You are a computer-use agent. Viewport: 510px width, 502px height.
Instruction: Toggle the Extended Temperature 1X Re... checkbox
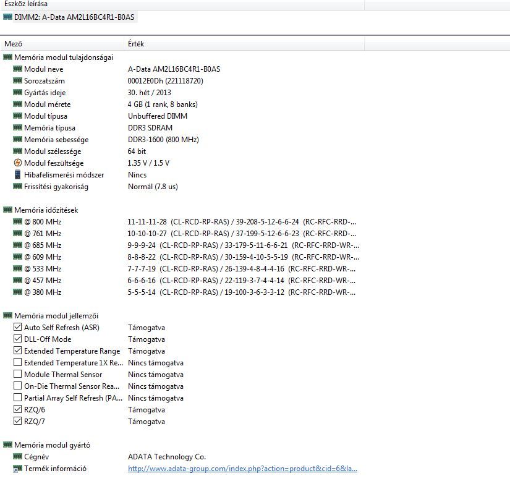point(17,362)
